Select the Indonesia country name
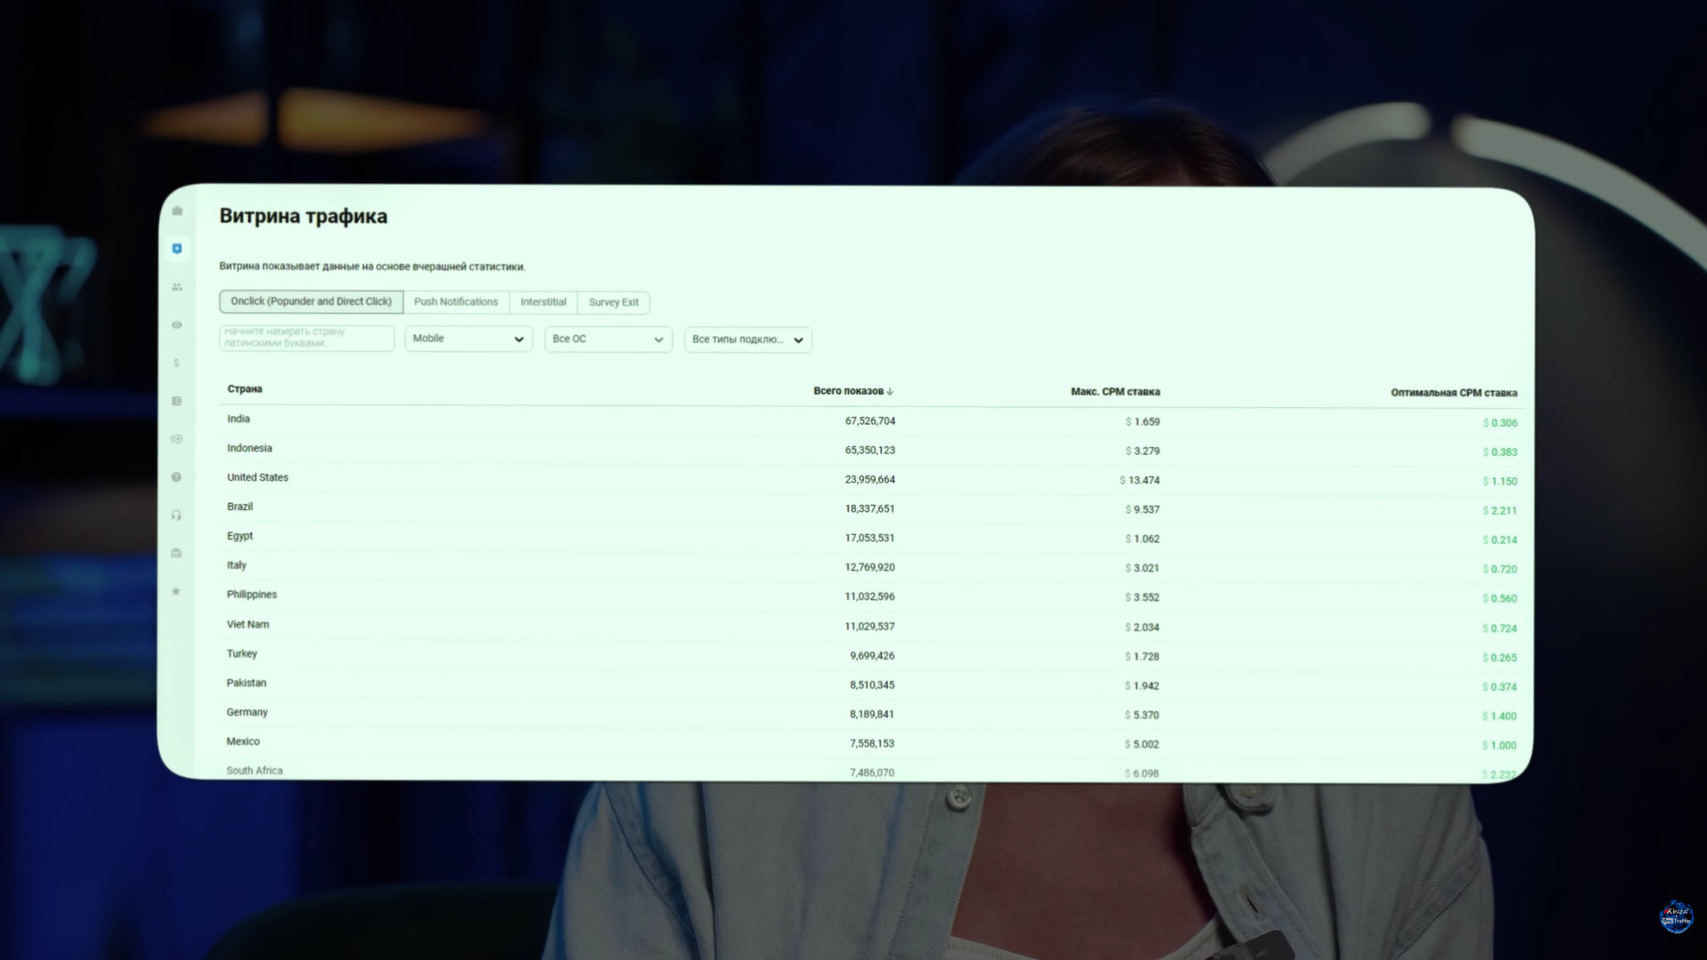 tap(249, 448)
